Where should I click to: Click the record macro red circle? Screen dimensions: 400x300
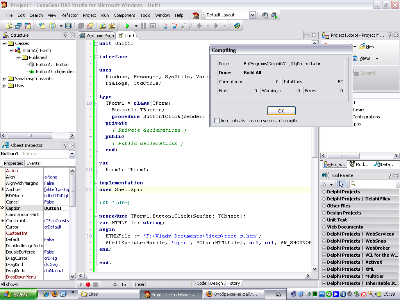tap(88, 284)
